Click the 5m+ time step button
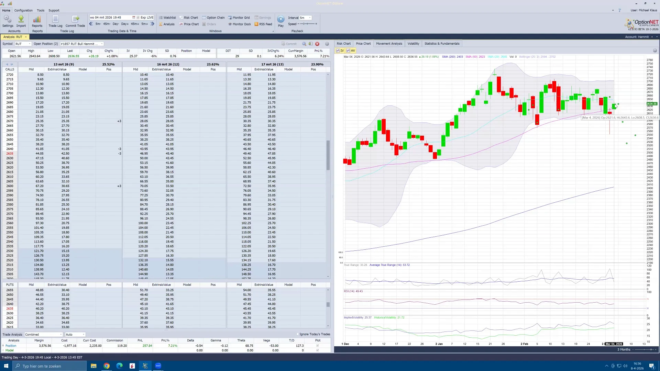This screenshot has height=371, width=660. (145, 24)
